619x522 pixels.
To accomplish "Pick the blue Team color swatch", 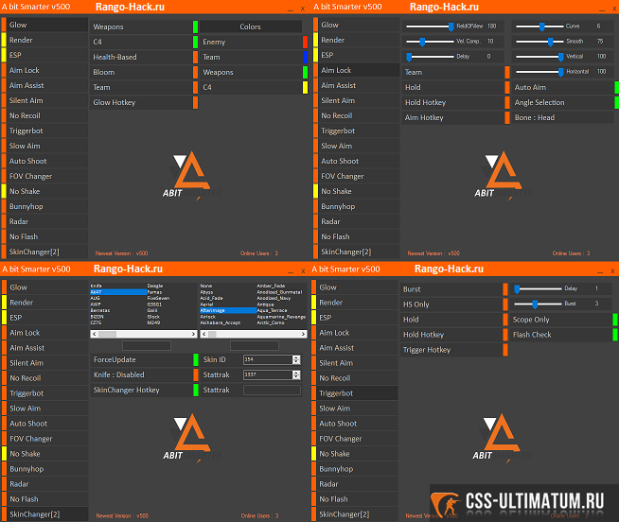I will tap(305, 57).
